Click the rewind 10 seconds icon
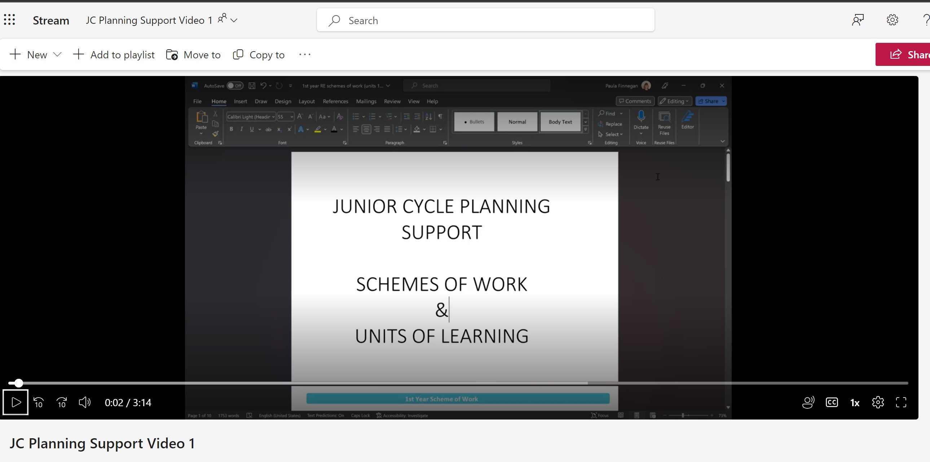This screenshot has width=930, height=462. pyautogui.click(x=39, y=402)
